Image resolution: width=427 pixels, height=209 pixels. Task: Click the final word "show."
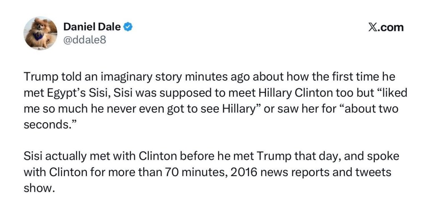[x=39, y=187]
